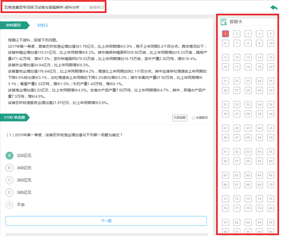Viewport: 281px width, 236px height.
Task: Go to question 10 in answer card
Action: (271, 43)
